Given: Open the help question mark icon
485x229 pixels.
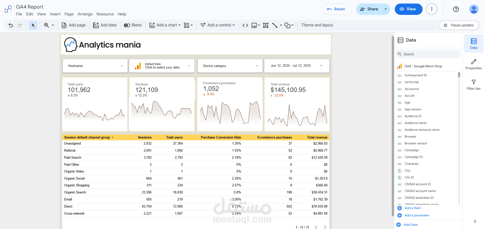Looking at the screenshot, I should coord(456,9).
